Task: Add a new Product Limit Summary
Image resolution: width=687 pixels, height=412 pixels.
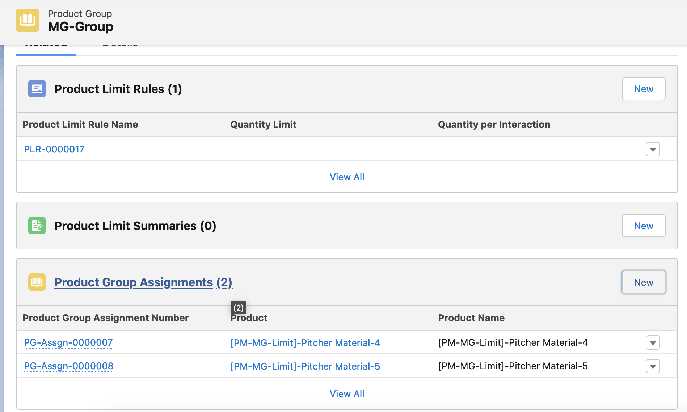Action: 643,226
